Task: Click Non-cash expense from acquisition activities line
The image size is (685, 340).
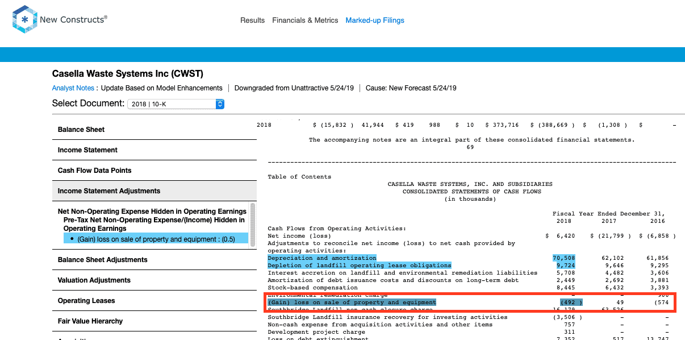Action: coord(380,325)
